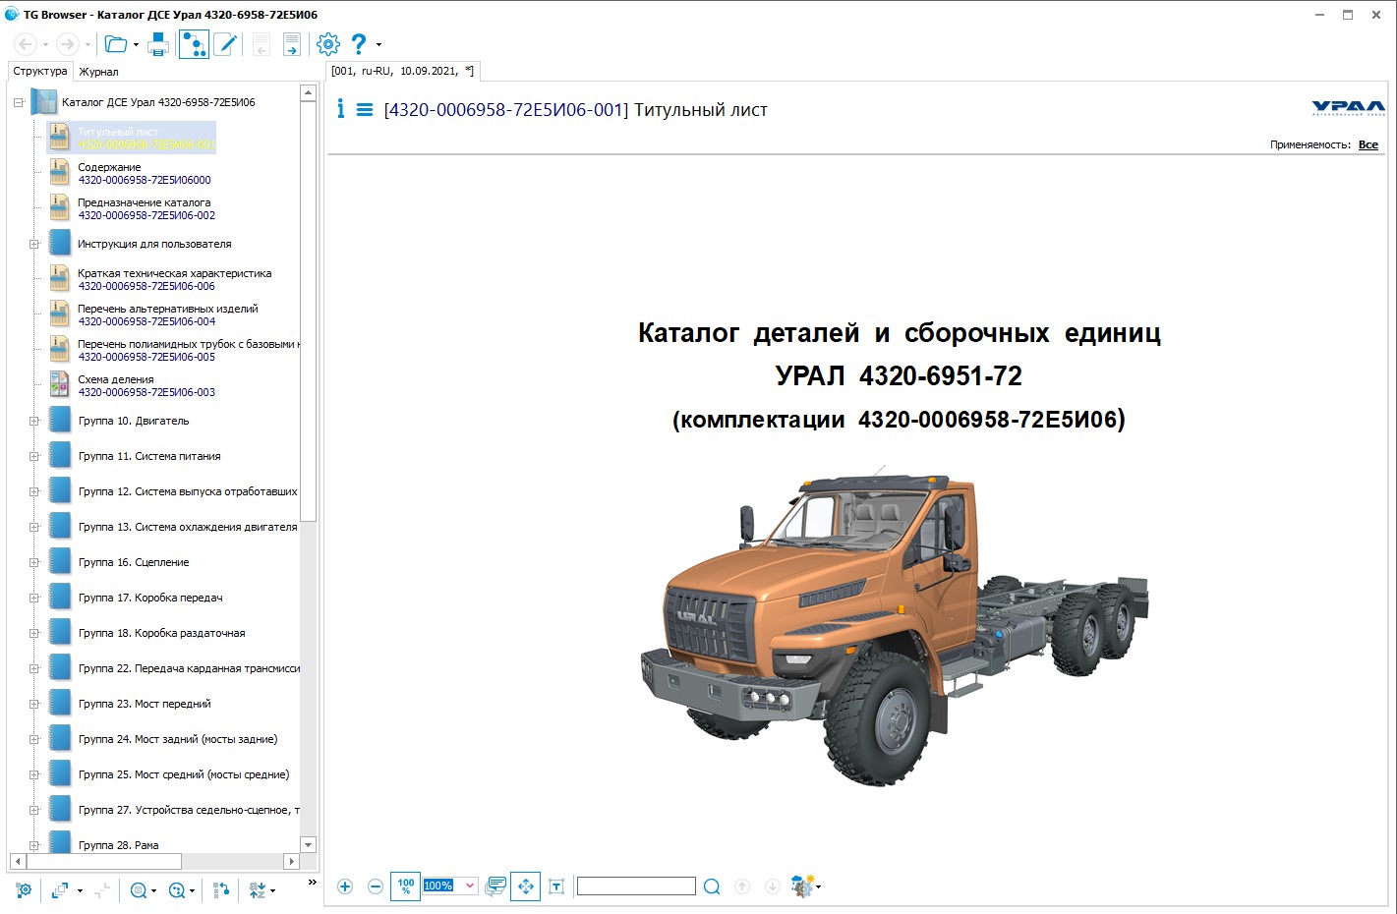Show more toolbar items with the chevron
The width and height of the screenshot is (1397, 914).
[313, 883]
